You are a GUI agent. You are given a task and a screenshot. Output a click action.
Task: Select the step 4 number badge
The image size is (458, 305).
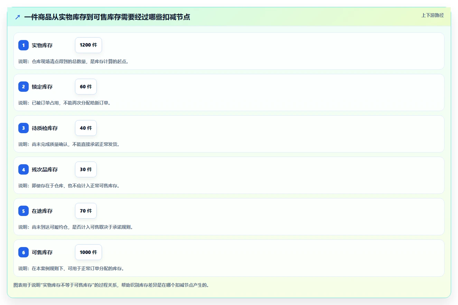pos(24,169)
